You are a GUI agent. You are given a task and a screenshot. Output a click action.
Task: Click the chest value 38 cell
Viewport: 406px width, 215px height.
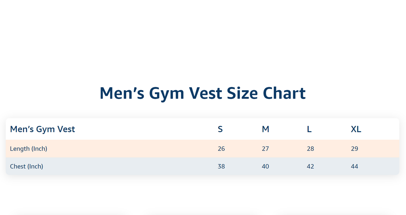click(221, 166)
